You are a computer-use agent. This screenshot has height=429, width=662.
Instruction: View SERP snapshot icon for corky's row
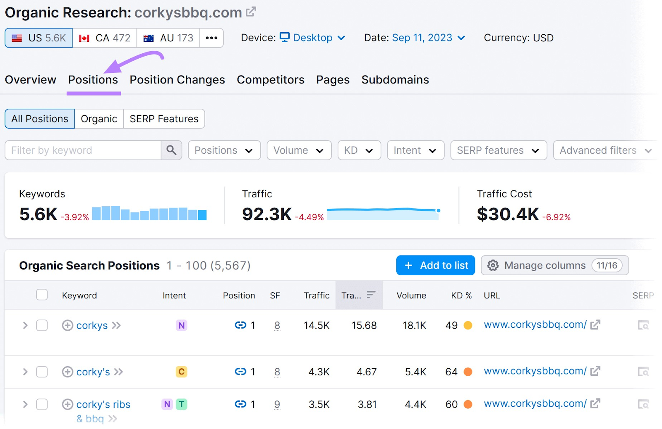tap(643, 372)
